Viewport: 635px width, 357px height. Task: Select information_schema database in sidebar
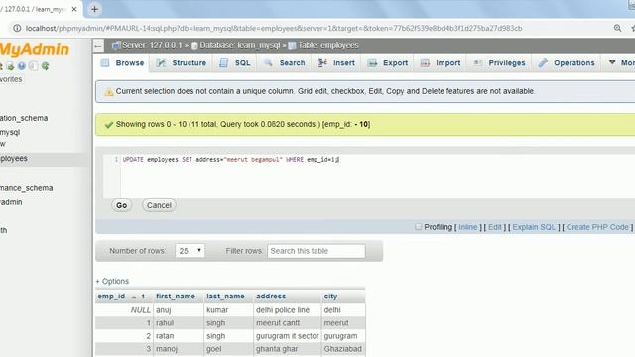24,118
